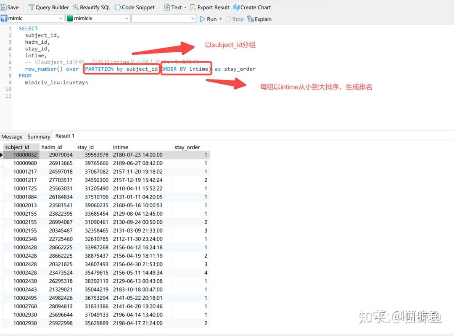The width and height of the screenshot is (454, 336).
Task: Click line number 11 in editor gutter
Action: [8, 96]
